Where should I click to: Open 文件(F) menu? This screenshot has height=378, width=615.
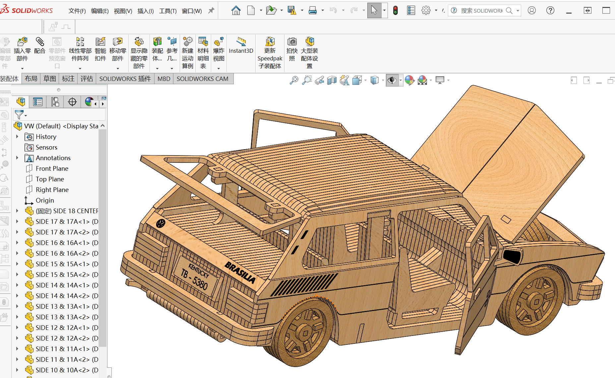77,11
